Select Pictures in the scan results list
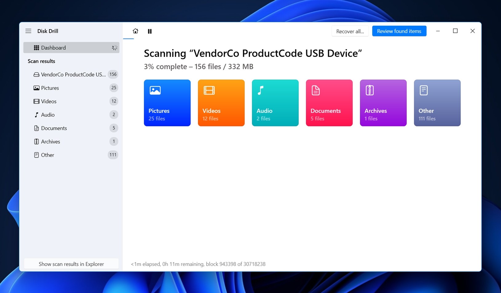The width and height of the screenshot is (501, 293). 50,88
